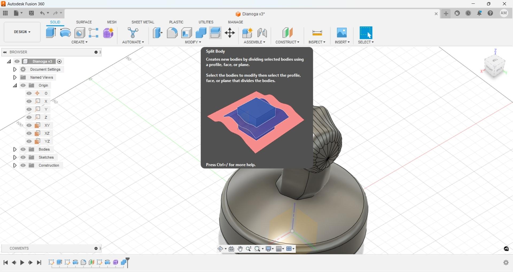
Task: Open timeline settings gear
Action: tap(506, 263)
